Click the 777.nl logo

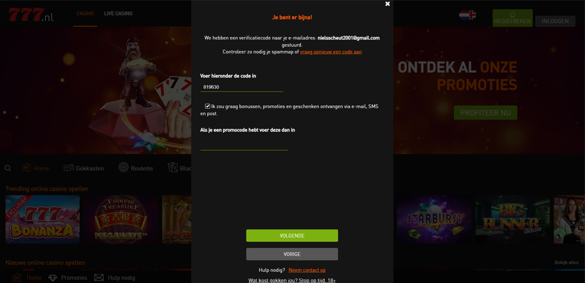[31, 14]
